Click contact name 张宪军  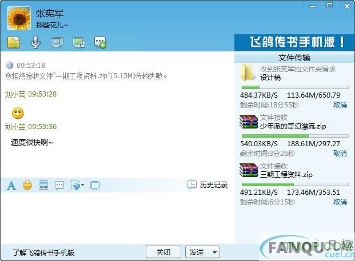click(x=50, y=13)
